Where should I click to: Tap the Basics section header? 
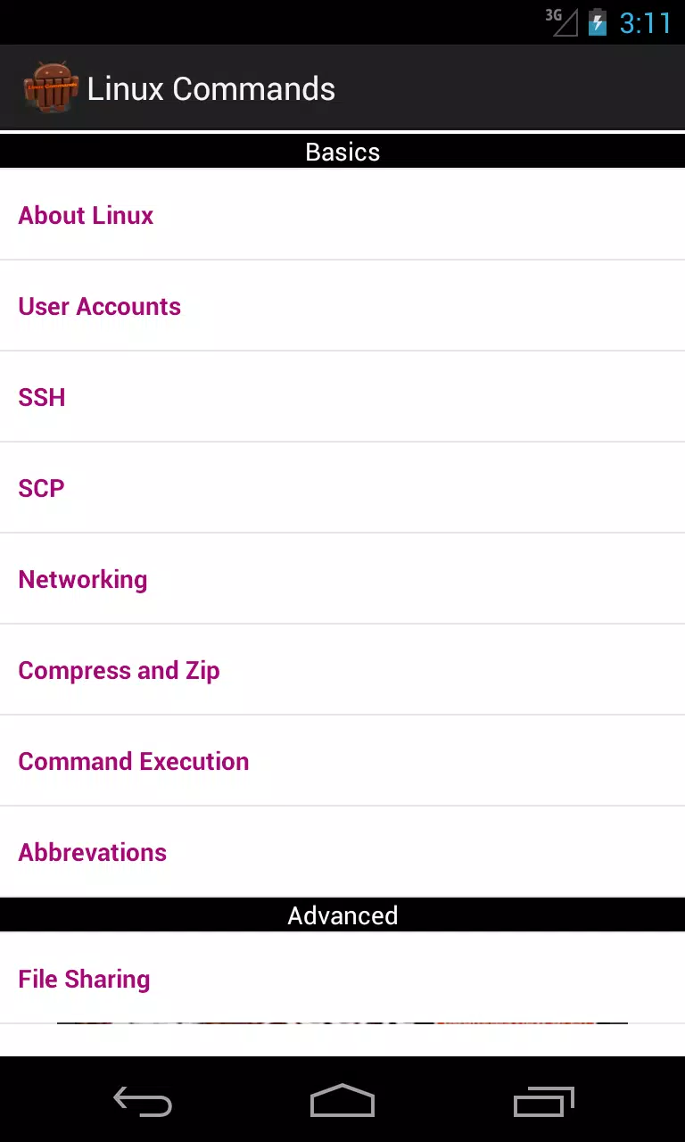(342, 152)
